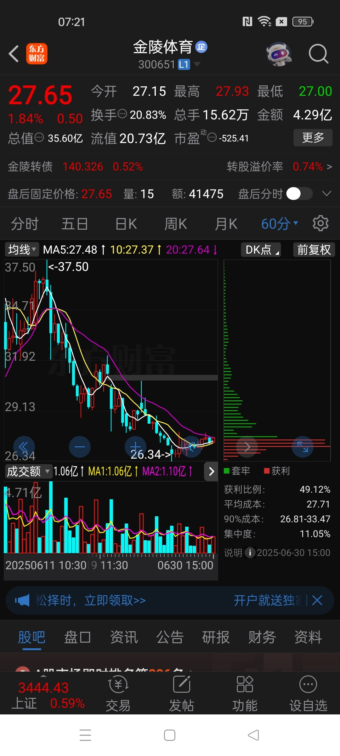
Task: Switch to 分时 chart tab
Action: click(x=25, y=224)
